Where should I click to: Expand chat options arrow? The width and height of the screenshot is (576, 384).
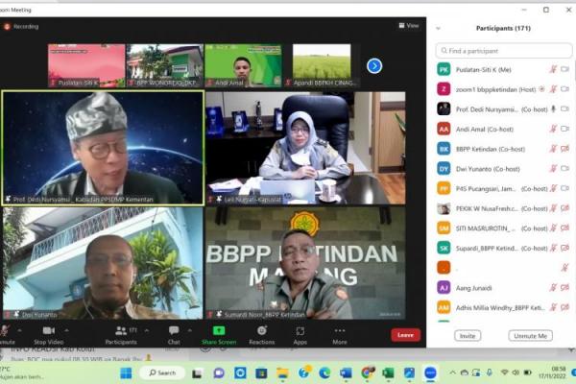189,330
